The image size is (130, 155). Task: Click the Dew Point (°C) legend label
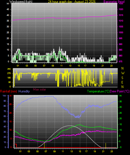click(120, 91)
